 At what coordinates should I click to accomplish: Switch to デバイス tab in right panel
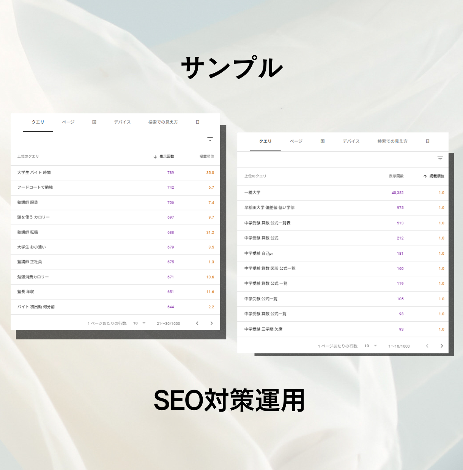(351, 141)
